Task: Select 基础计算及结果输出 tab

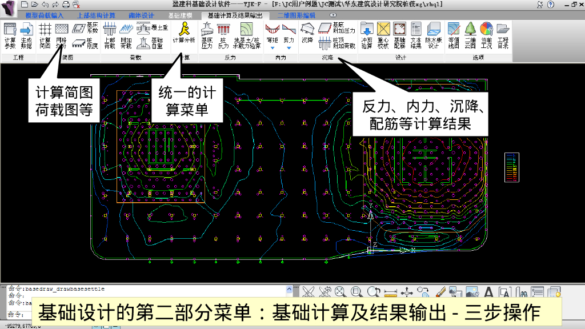Action: (235, 15)
